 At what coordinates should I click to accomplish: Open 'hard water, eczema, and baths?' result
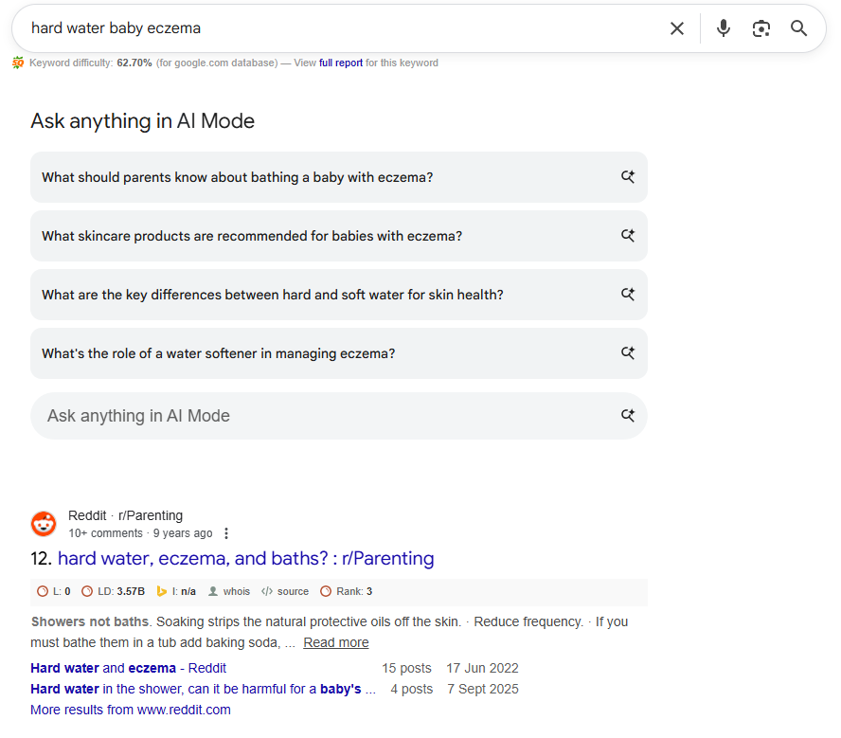[x=245, y=558]
